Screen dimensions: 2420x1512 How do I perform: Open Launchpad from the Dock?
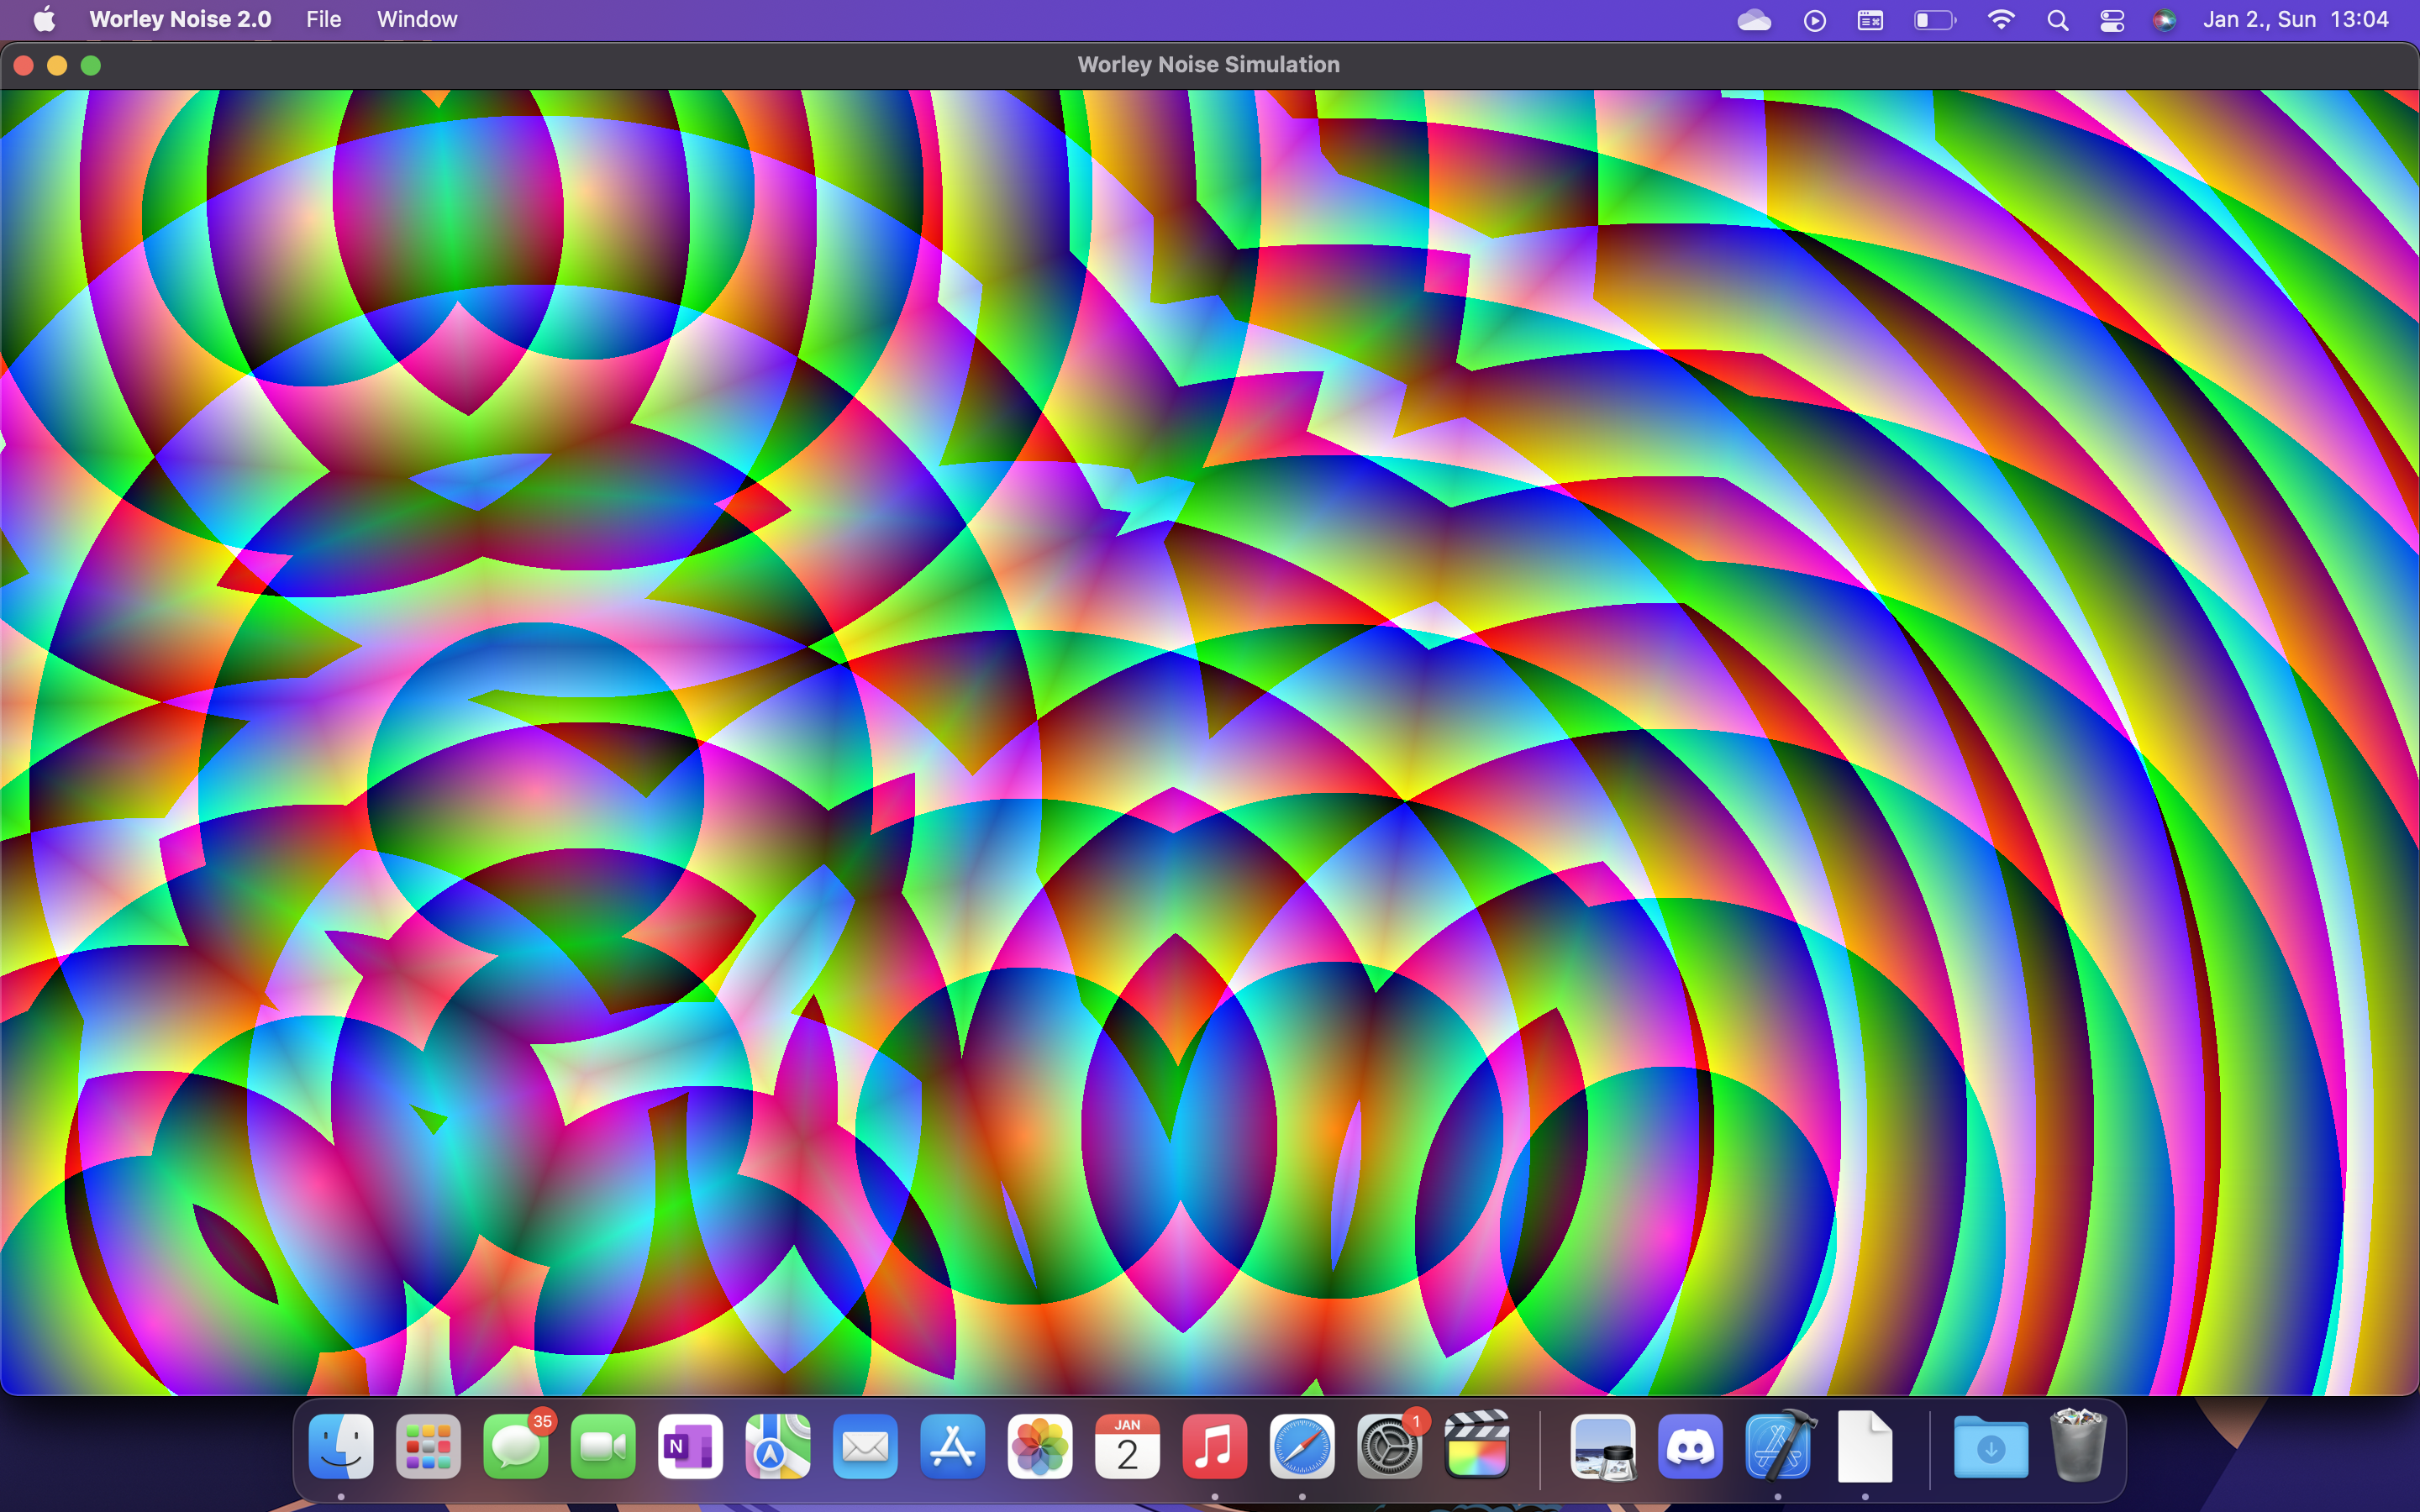click(428, 1446)
